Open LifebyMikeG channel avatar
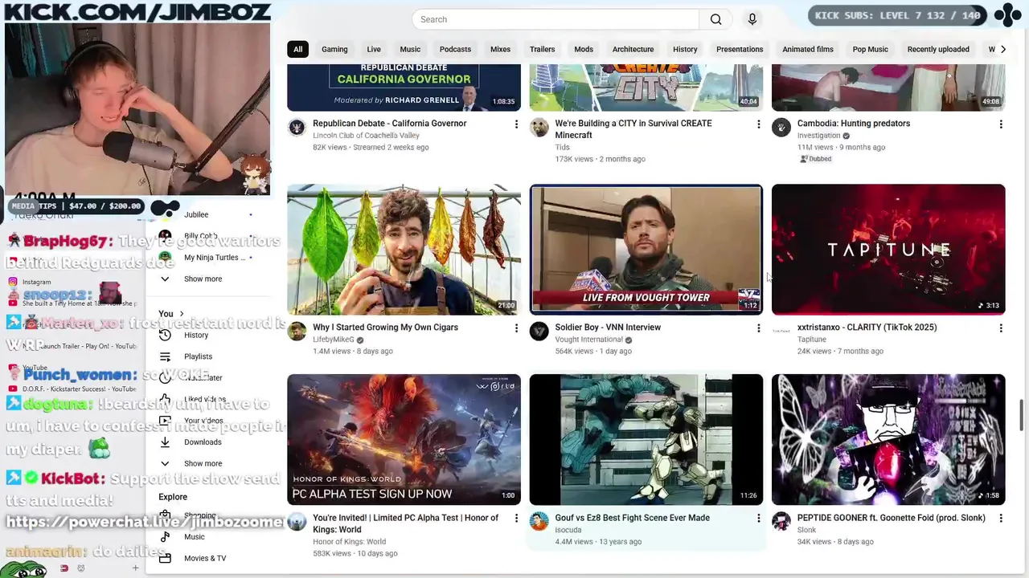Screen dimensions: 1029x578 [x=297, y=332]
